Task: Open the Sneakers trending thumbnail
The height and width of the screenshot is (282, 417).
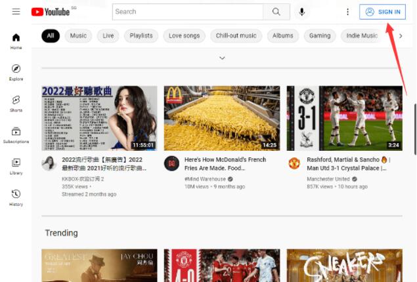Action: click(x=344, y=266)
